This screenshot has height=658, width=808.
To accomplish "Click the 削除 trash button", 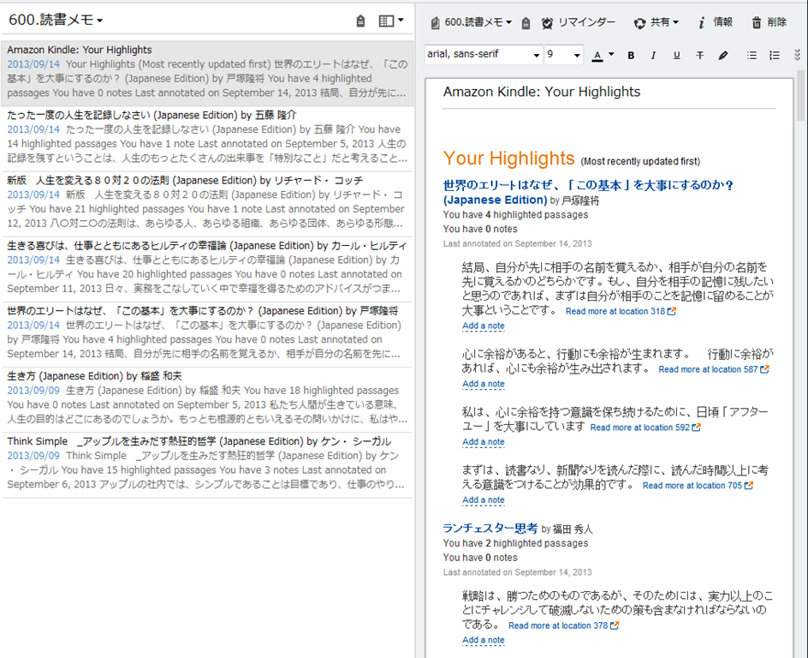I will (769, 22).
